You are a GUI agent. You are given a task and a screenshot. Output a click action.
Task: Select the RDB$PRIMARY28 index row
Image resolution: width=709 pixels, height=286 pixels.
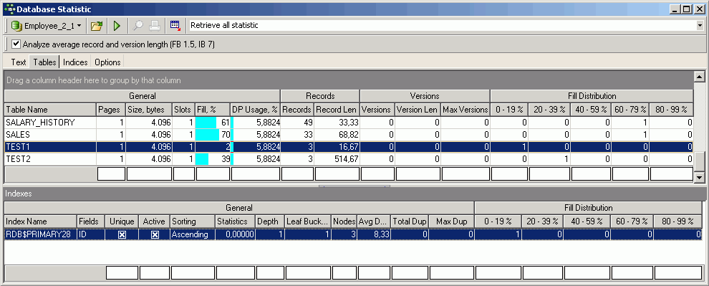352,234
